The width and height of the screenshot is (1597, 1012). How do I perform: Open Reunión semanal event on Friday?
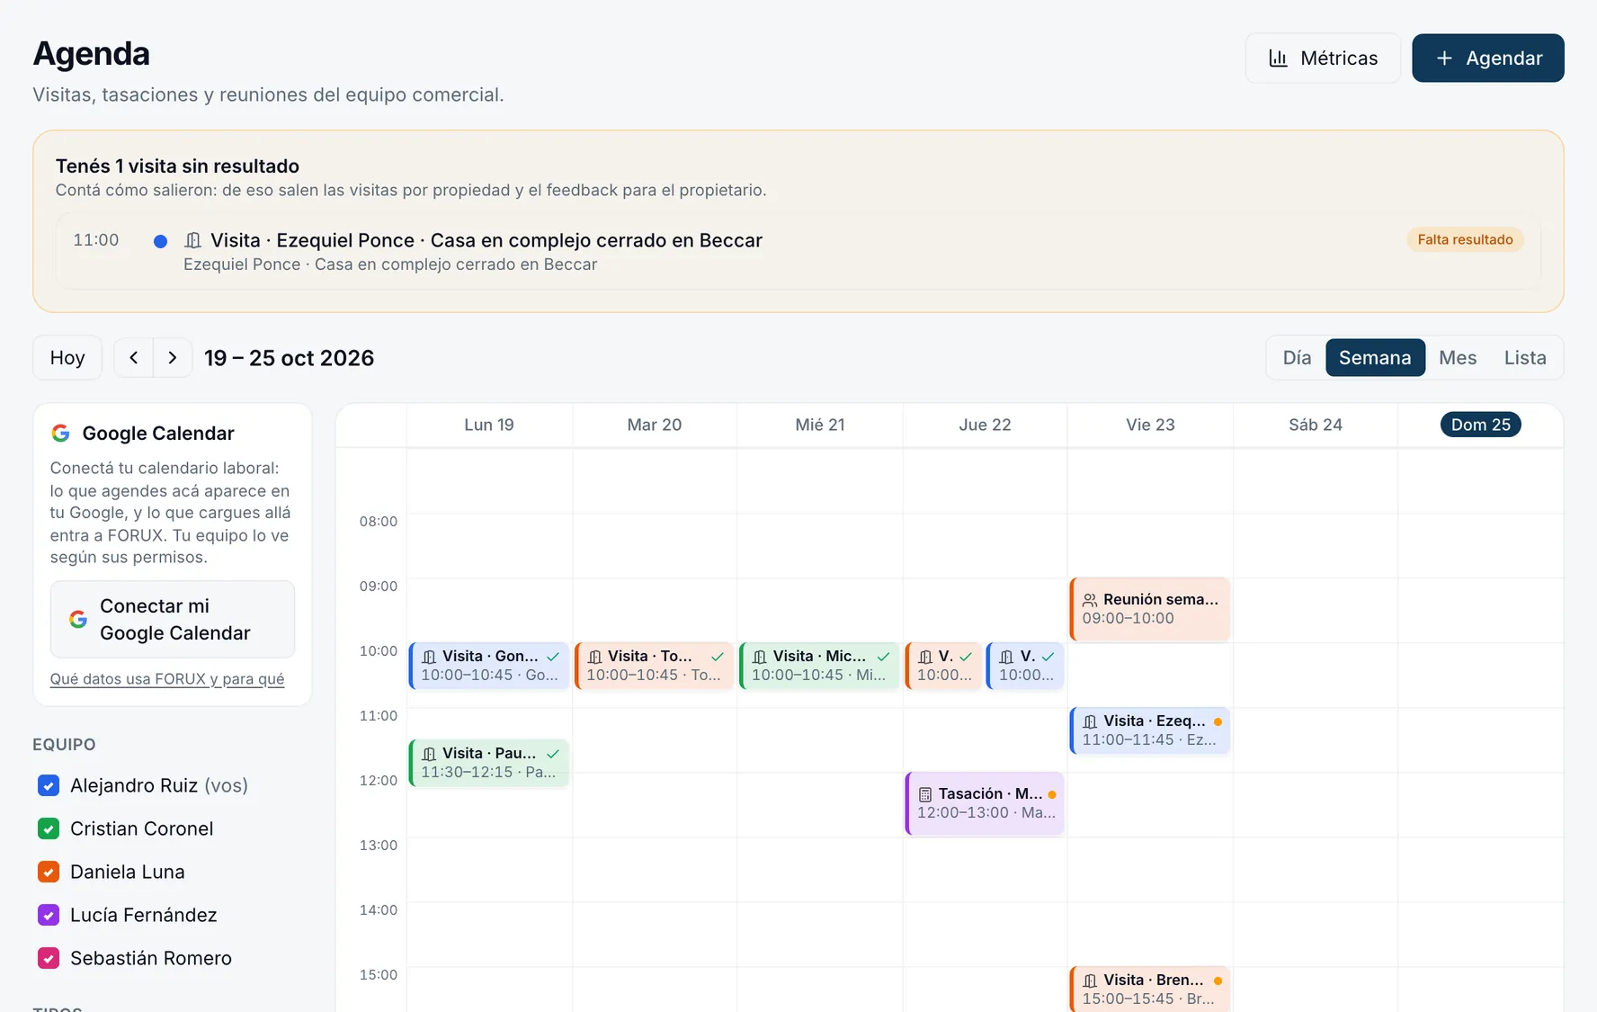click(x=1150, y=609)
